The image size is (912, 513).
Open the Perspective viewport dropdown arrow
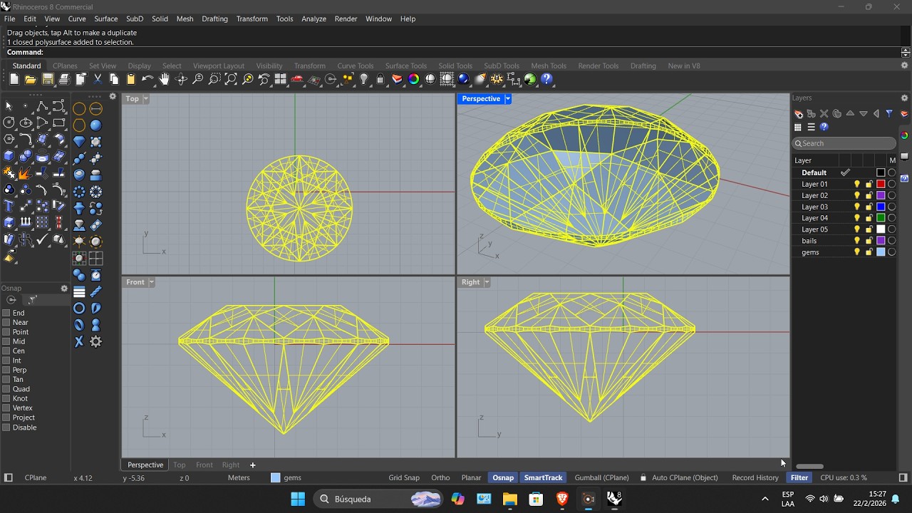(508, 99)
